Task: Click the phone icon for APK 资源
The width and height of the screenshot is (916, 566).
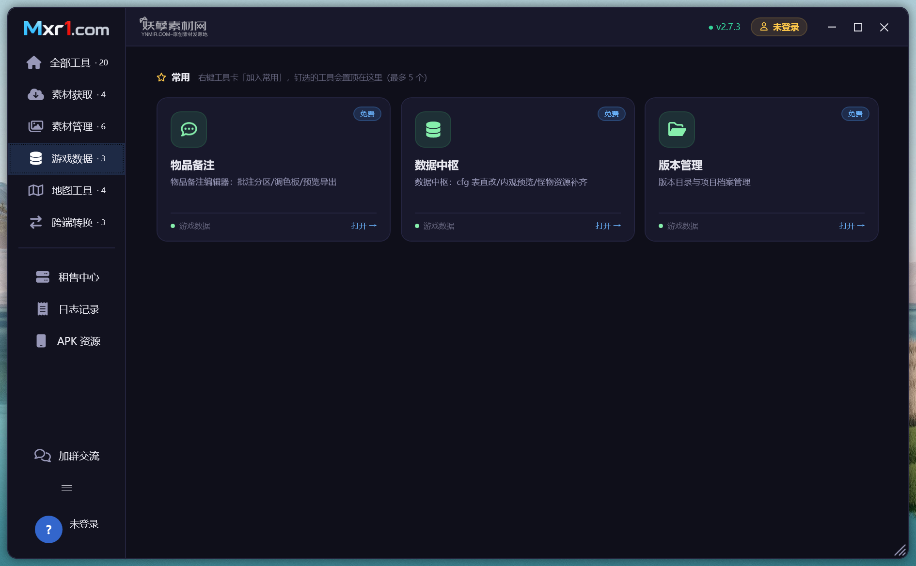Action: coord(41,341)
